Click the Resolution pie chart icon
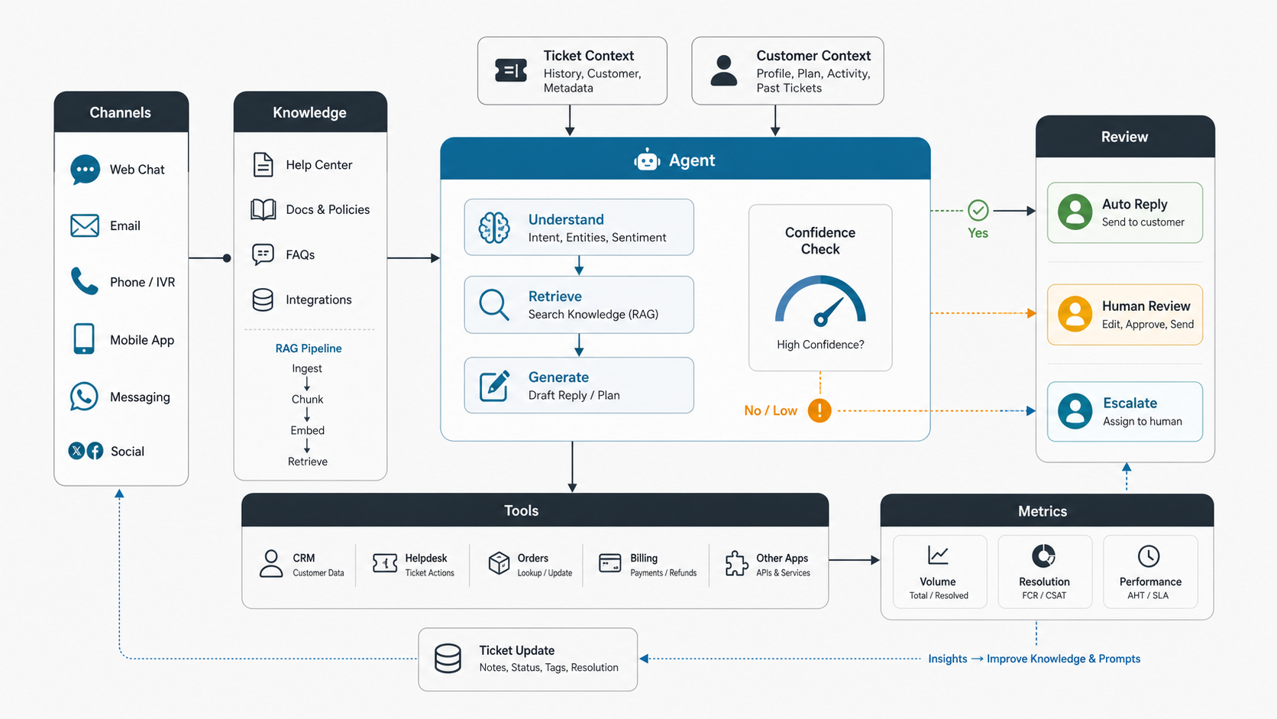Image resolution: width=1277 pixels, height=719 pixels. coord(1043,555)
